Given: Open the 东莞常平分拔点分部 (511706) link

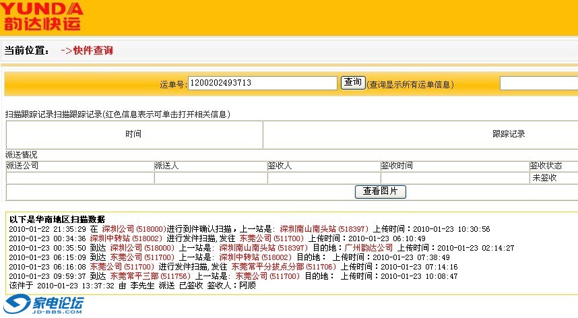Looking at the screenshot, I should click(x=283, y=267).
